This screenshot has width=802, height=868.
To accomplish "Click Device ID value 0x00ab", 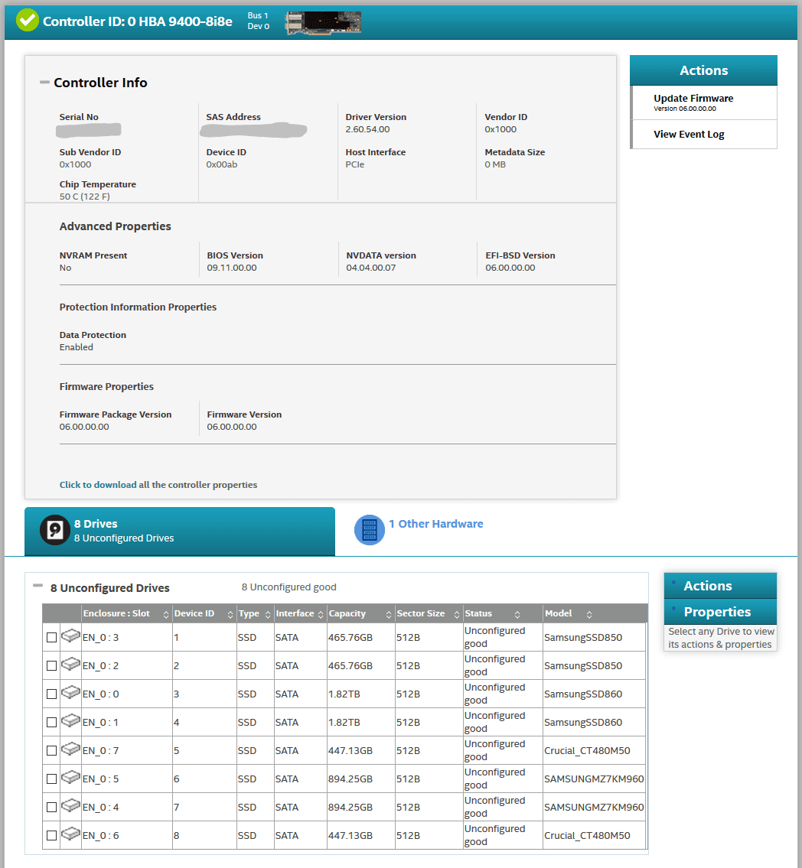I will [x=222, y=164].
